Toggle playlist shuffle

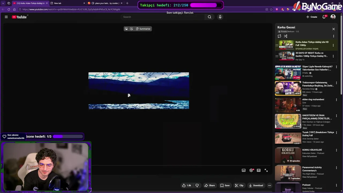[x=286, y=36]
